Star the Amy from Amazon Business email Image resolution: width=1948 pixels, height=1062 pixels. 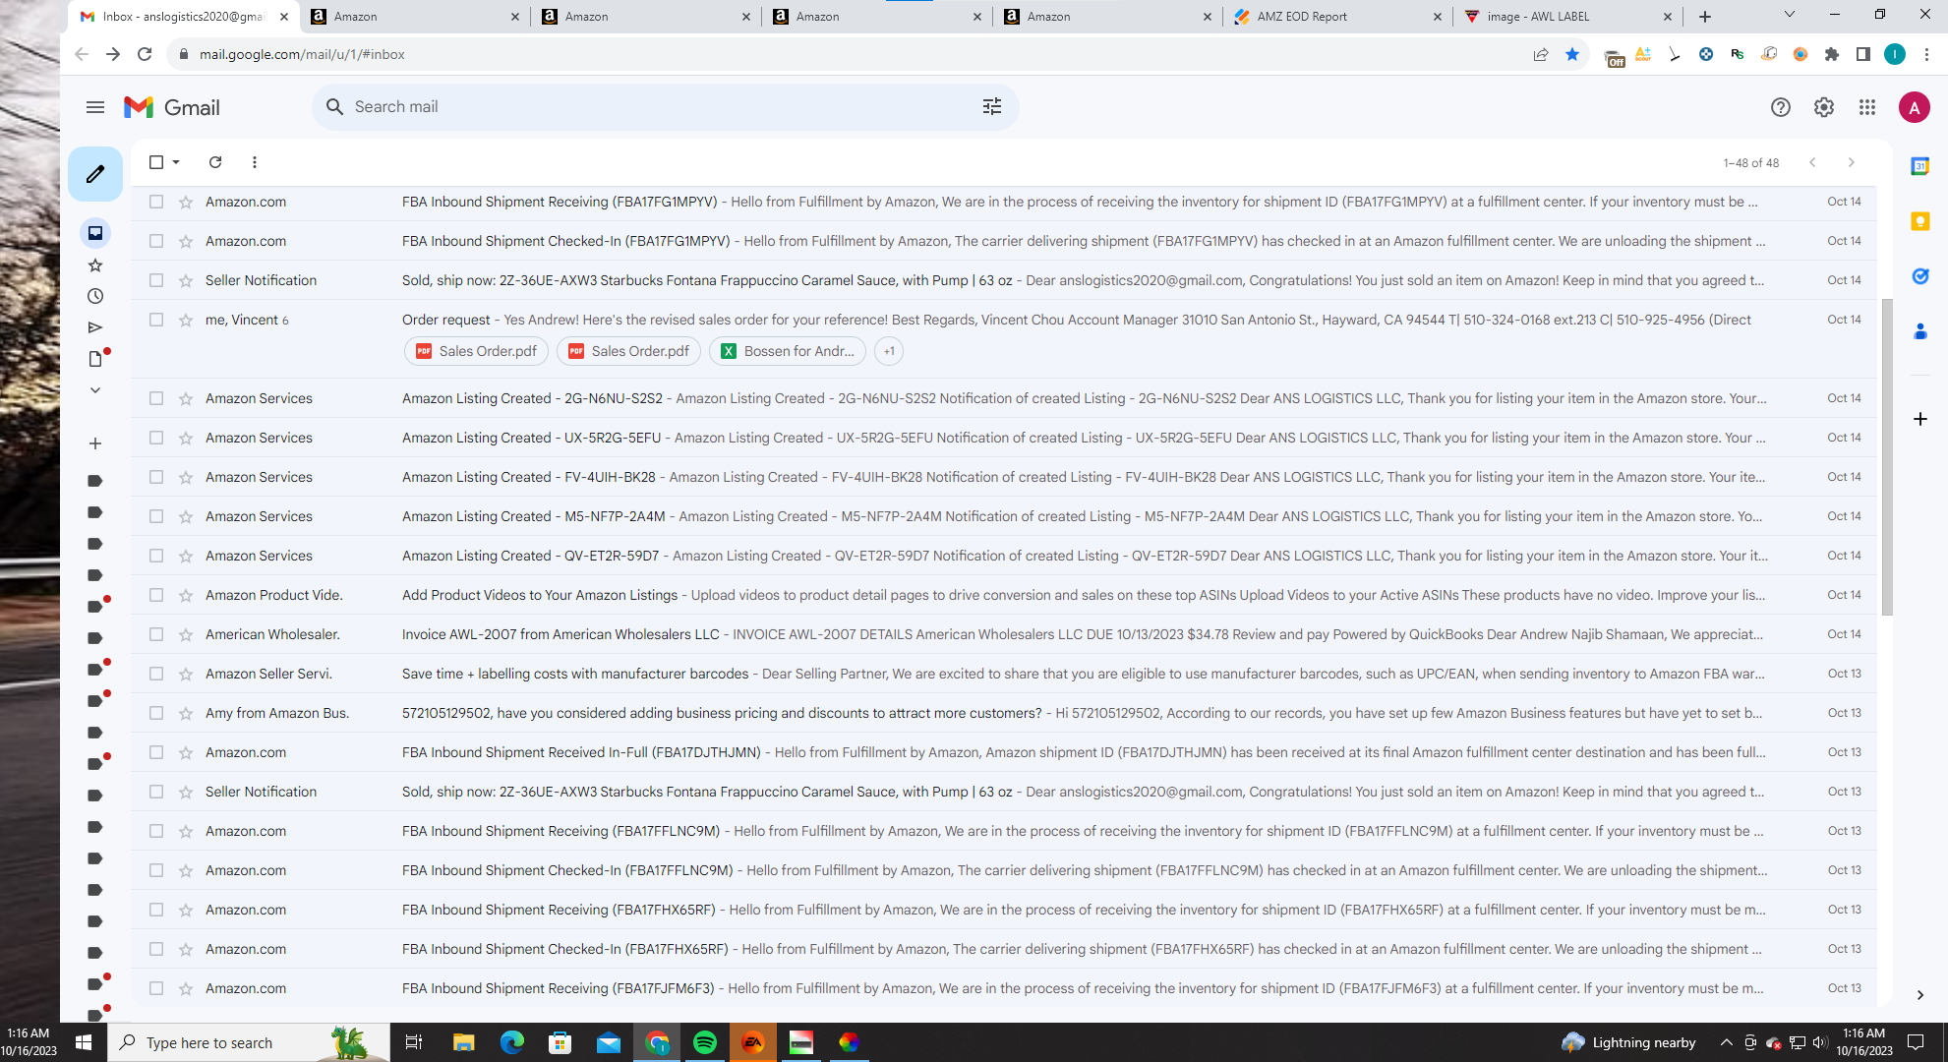pyautogui.click(x=185, y=713)
